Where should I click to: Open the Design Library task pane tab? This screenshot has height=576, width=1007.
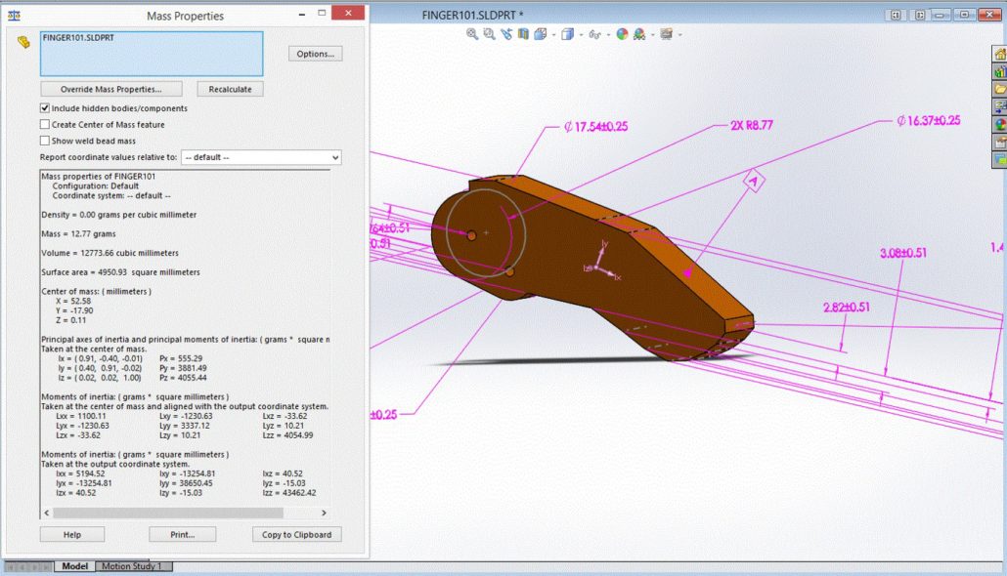click(1000, 72)
